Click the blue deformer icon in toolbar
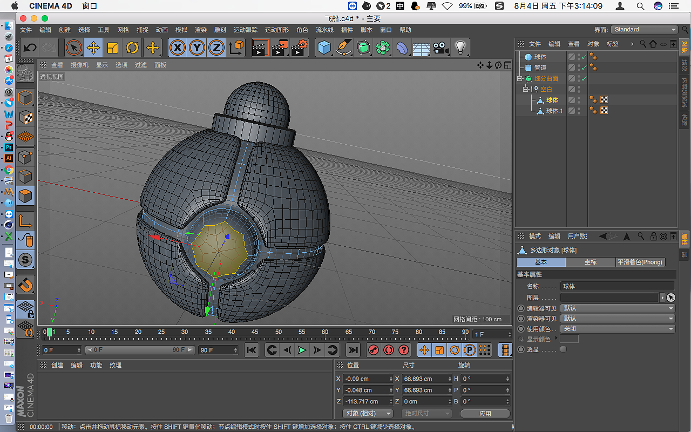Viewport: 691px width, 432px height. tap(402, 48)
